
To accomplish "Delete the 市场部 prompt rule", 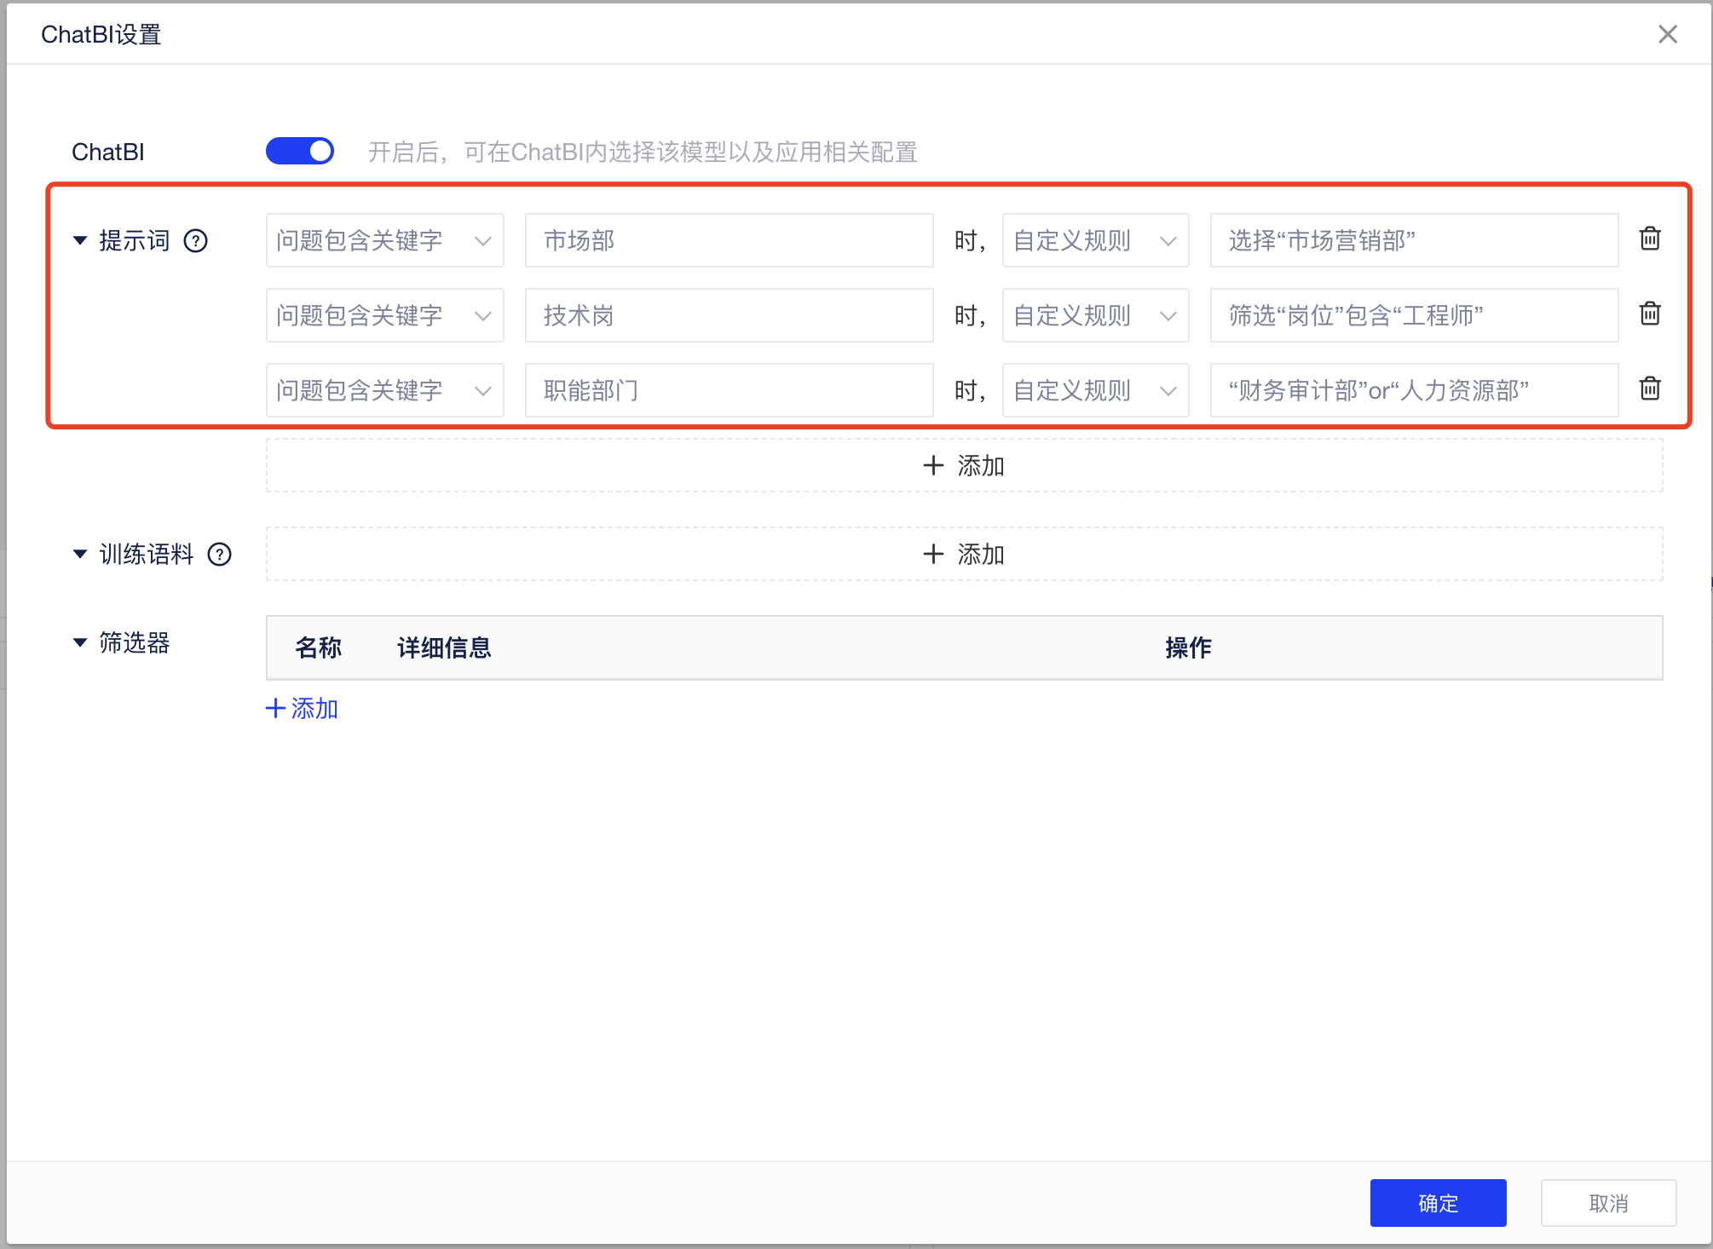I will click(1650, 239).
